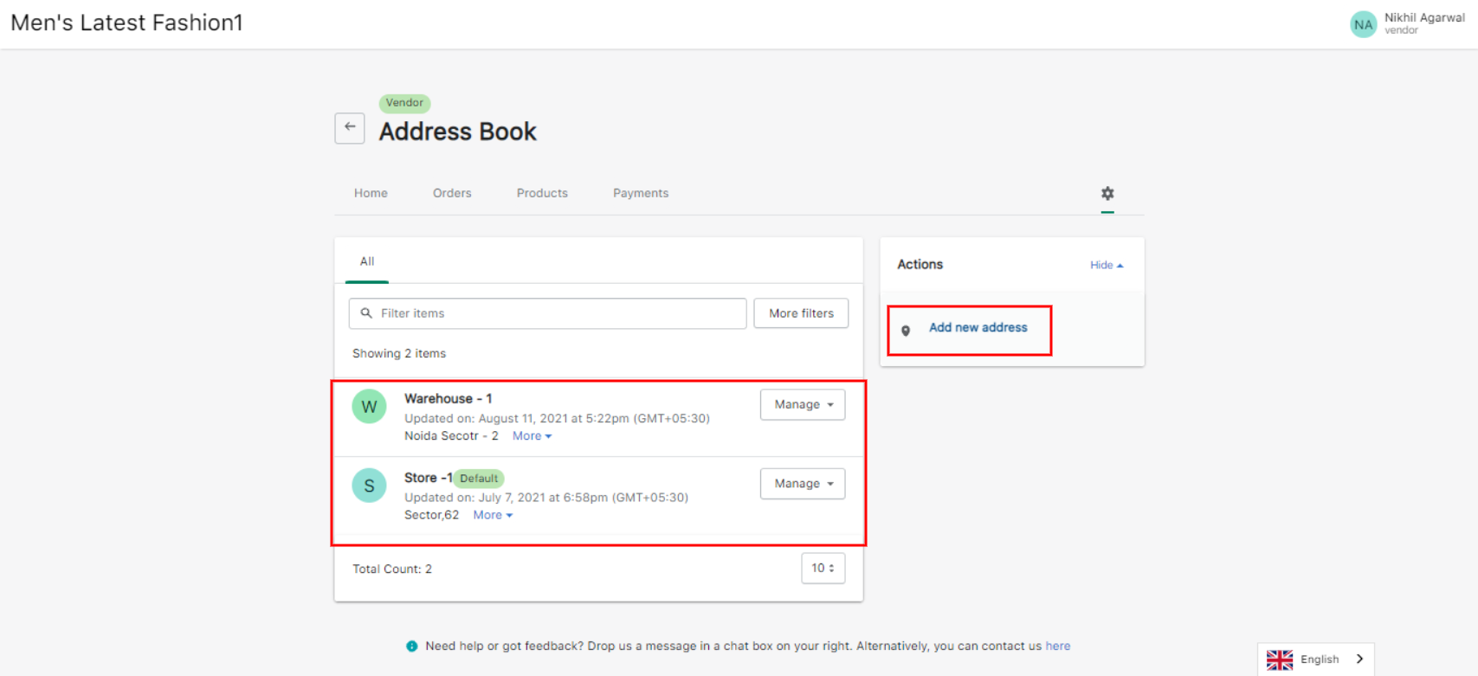The width and height of the screenshot is (1478, 676).
Task: Click Men's Latest Fashion1 store title
Action: click(126, 23)
